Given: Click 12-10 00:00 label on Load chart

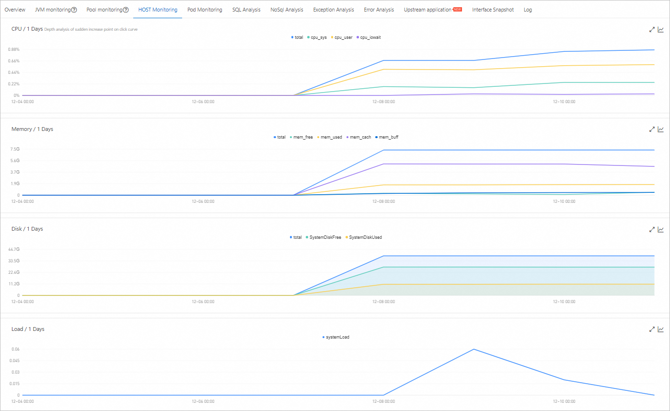Looking at the screenshot, I should 564,401.
